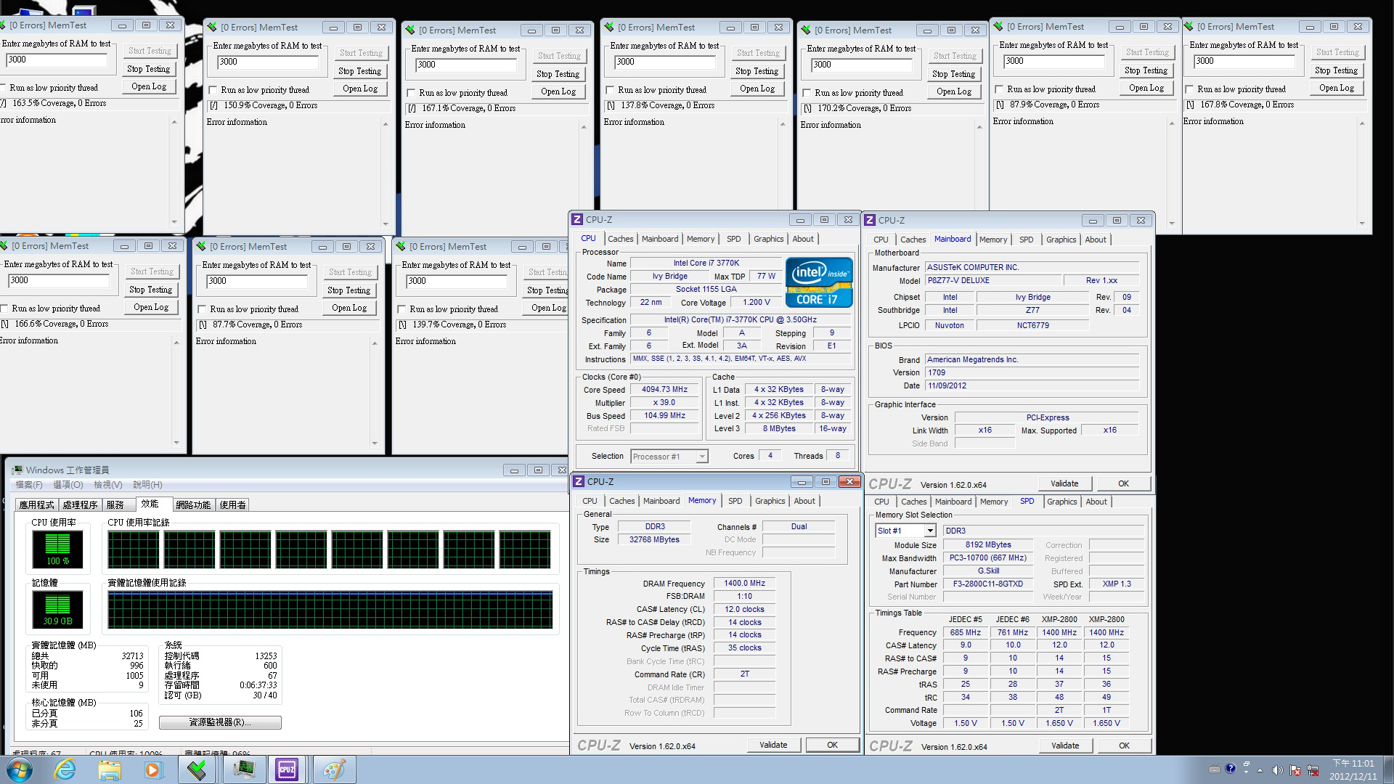
Task: Stop Testing in 150.9% Coverage MemTest
Action: (x=359, y=71)
